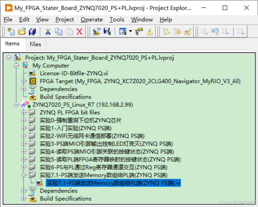Select the My Computer tree item
Image resolution: width=258 pixels, height=207 pixels.
(51, 66)
